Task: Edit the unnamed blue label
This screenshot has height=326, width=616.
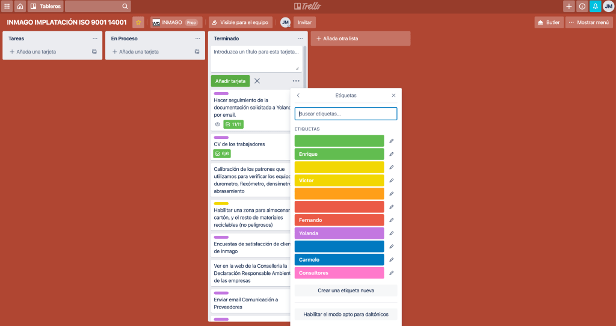Action: click(x=391, y=247)
